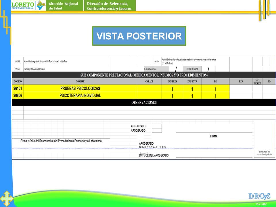Click the first empty OBSERVACIONES row
The width and height of the screenshot is (276, 207).
point(144,108)
